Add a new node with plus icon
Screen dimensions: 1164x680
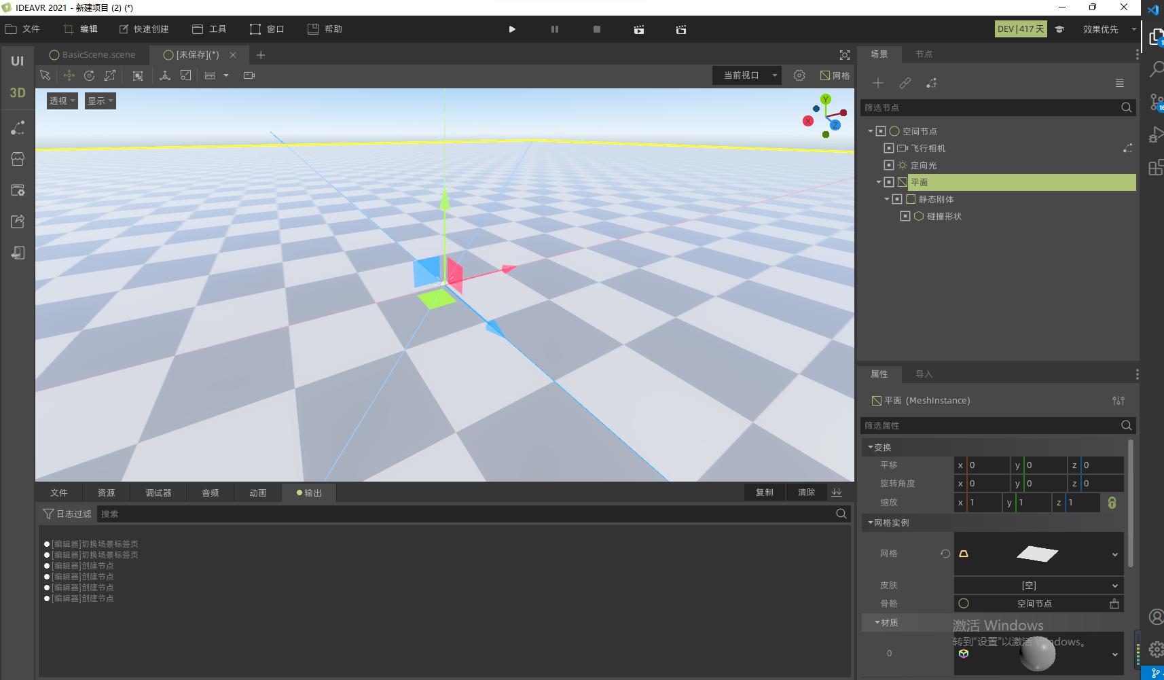878,83
